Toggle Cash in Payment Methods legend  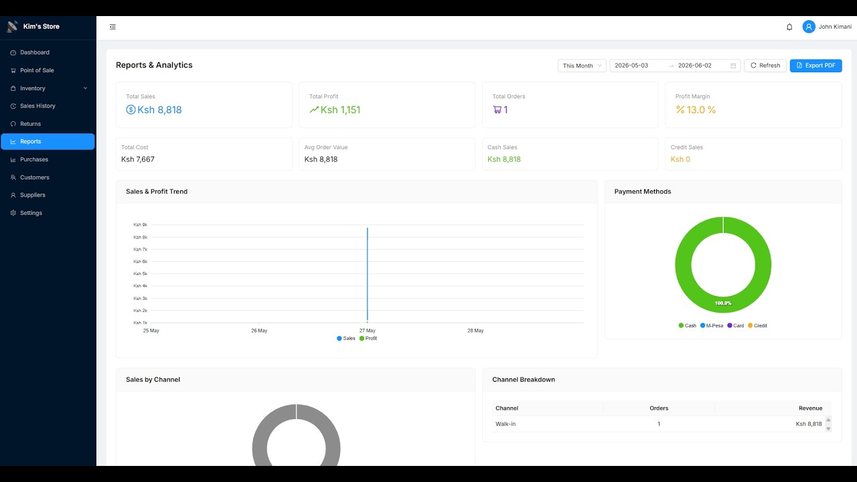point(688,325)
